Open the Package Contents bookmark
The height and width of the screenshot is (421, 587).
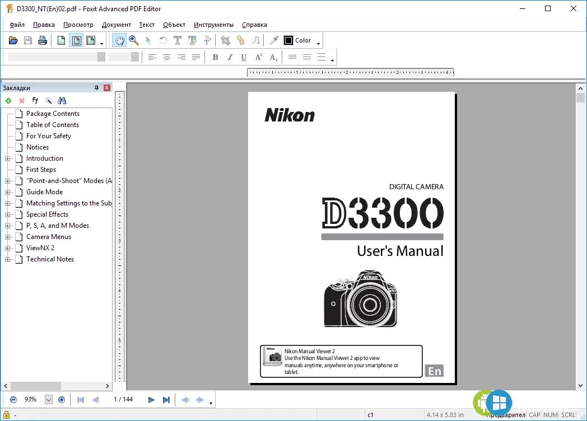tap(53, 114)
